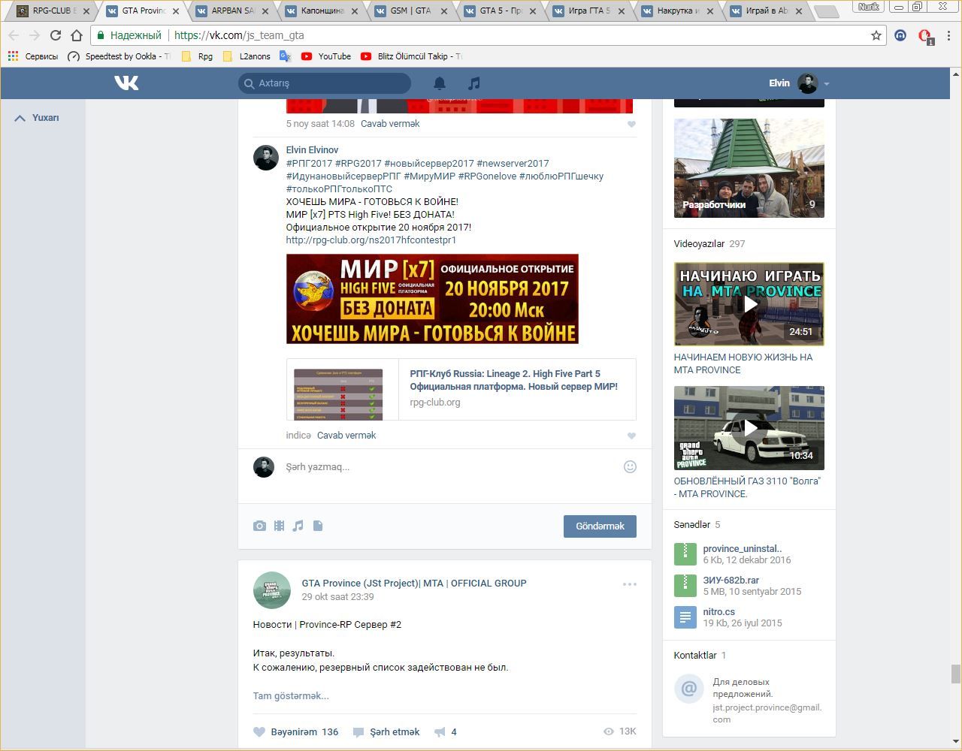Open РПГ-Клуб Russia link preview title

pos(514,380)
